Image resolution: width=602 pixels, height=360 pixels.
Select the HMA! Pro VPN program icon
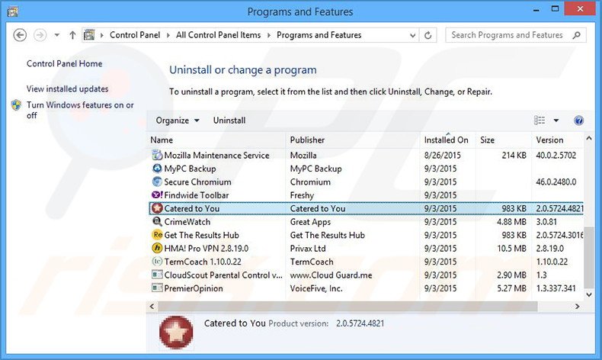tap(157, 249)
